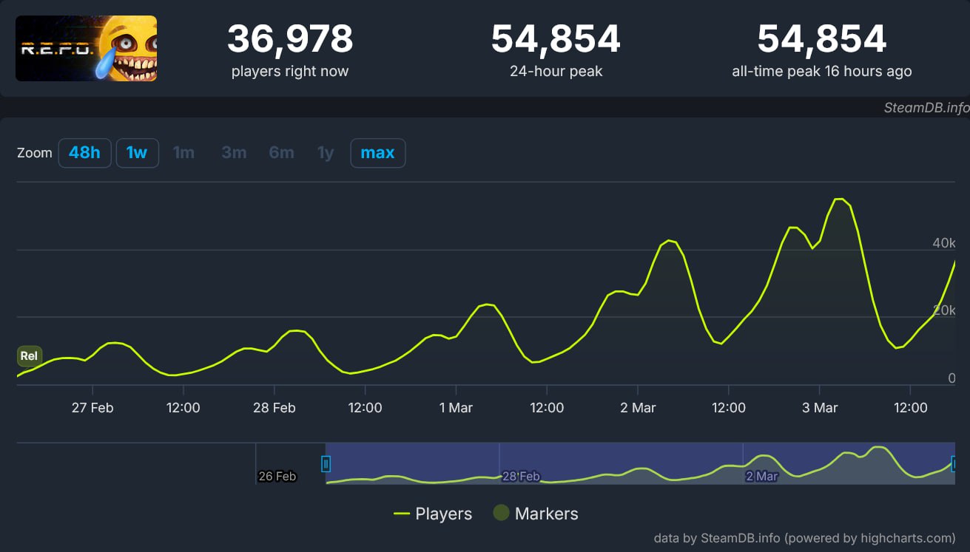Click inside the shaded navigator range
The height and width of the screenshot is (552, 970).
point(636,458)
